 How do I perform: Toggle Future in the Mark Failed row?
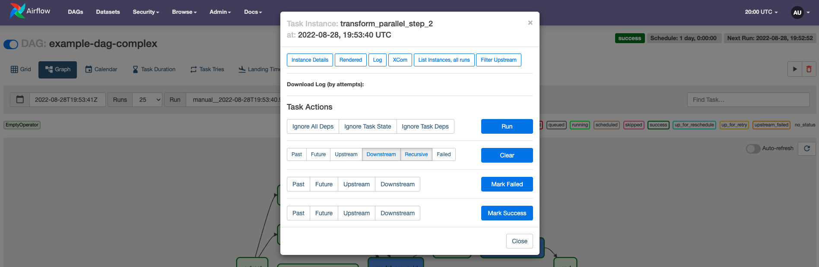click(324, 184)
